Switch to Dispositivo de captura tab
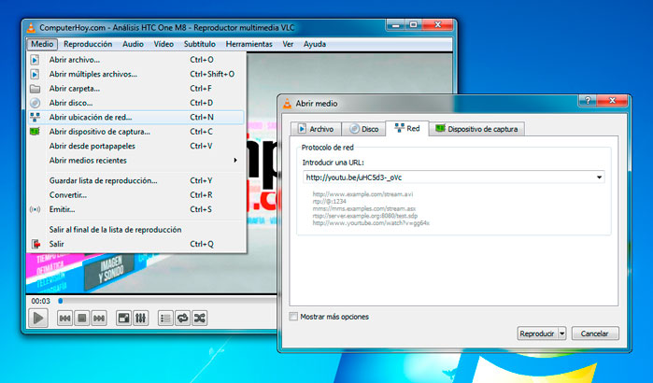Image resolution: width=653 pixels, height=383 pixels. pyautogui.click(x=476, y=129)
